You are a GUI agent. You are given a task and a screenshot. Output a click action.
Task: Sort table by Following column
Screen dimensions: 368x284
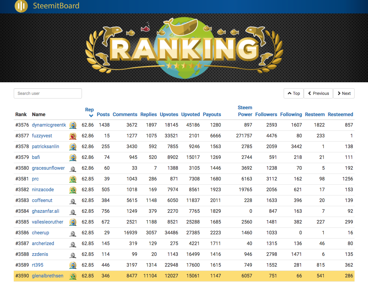pyautogui.click(x=291, y=114)
